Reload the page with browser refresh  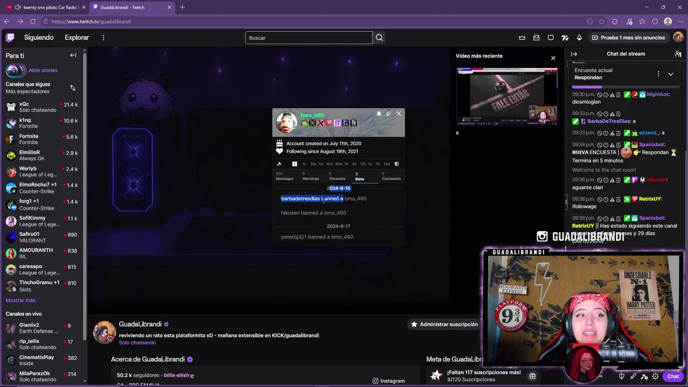32,21
